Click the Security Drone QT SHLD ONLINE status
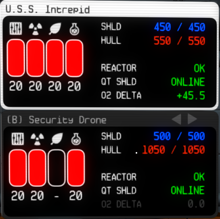Screen dimensions: 220x219 (x=188, y=190)
